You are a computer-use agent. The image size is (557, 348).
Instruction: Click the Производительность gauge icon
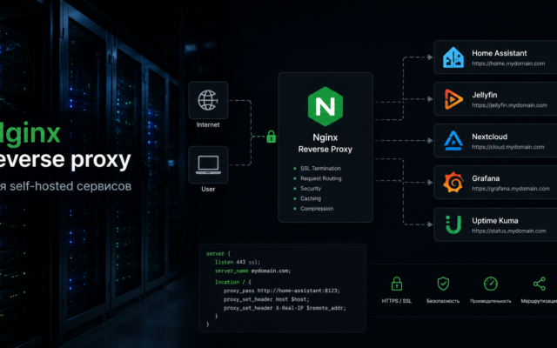point(491,284)
